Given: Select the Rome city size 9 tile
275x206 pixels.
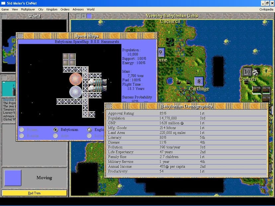Looking at the screenshot, I should (161, 52).
